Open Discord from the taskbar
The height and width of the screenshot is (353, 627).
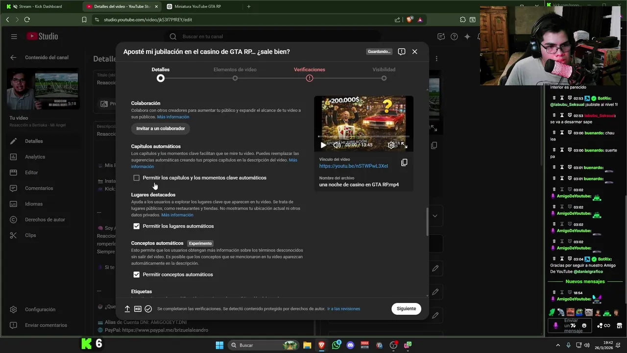(x=350, y=345)
